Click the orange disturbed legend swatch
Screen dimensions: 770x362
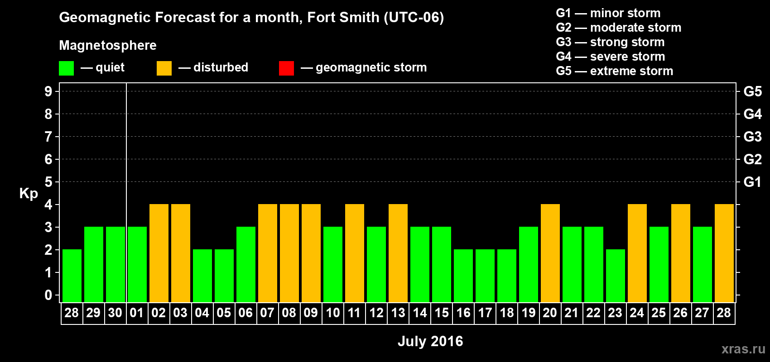click(x=164, y=68)
